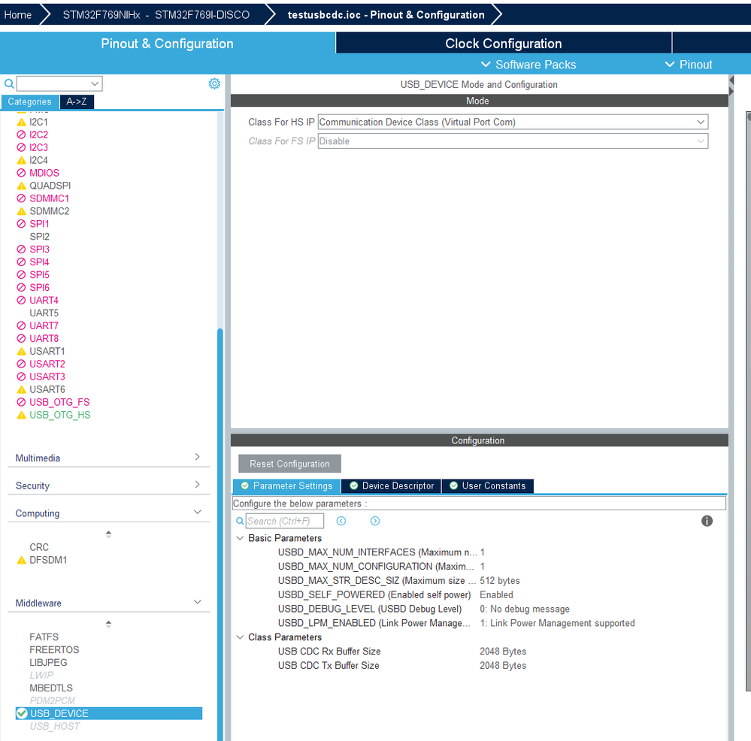
Task: Open the Software Packs menu
Action: coord(528,65)
